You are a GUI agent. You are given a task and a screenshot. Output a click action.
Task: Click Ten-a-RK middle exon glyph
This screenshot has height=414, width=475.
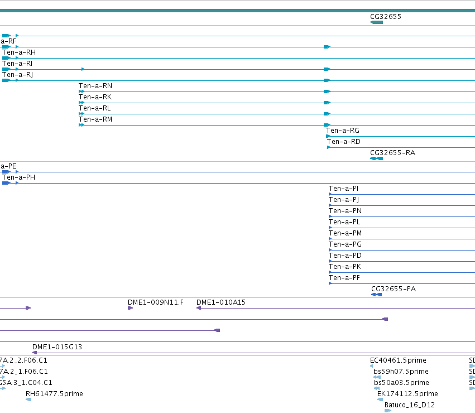click(327, 103)
